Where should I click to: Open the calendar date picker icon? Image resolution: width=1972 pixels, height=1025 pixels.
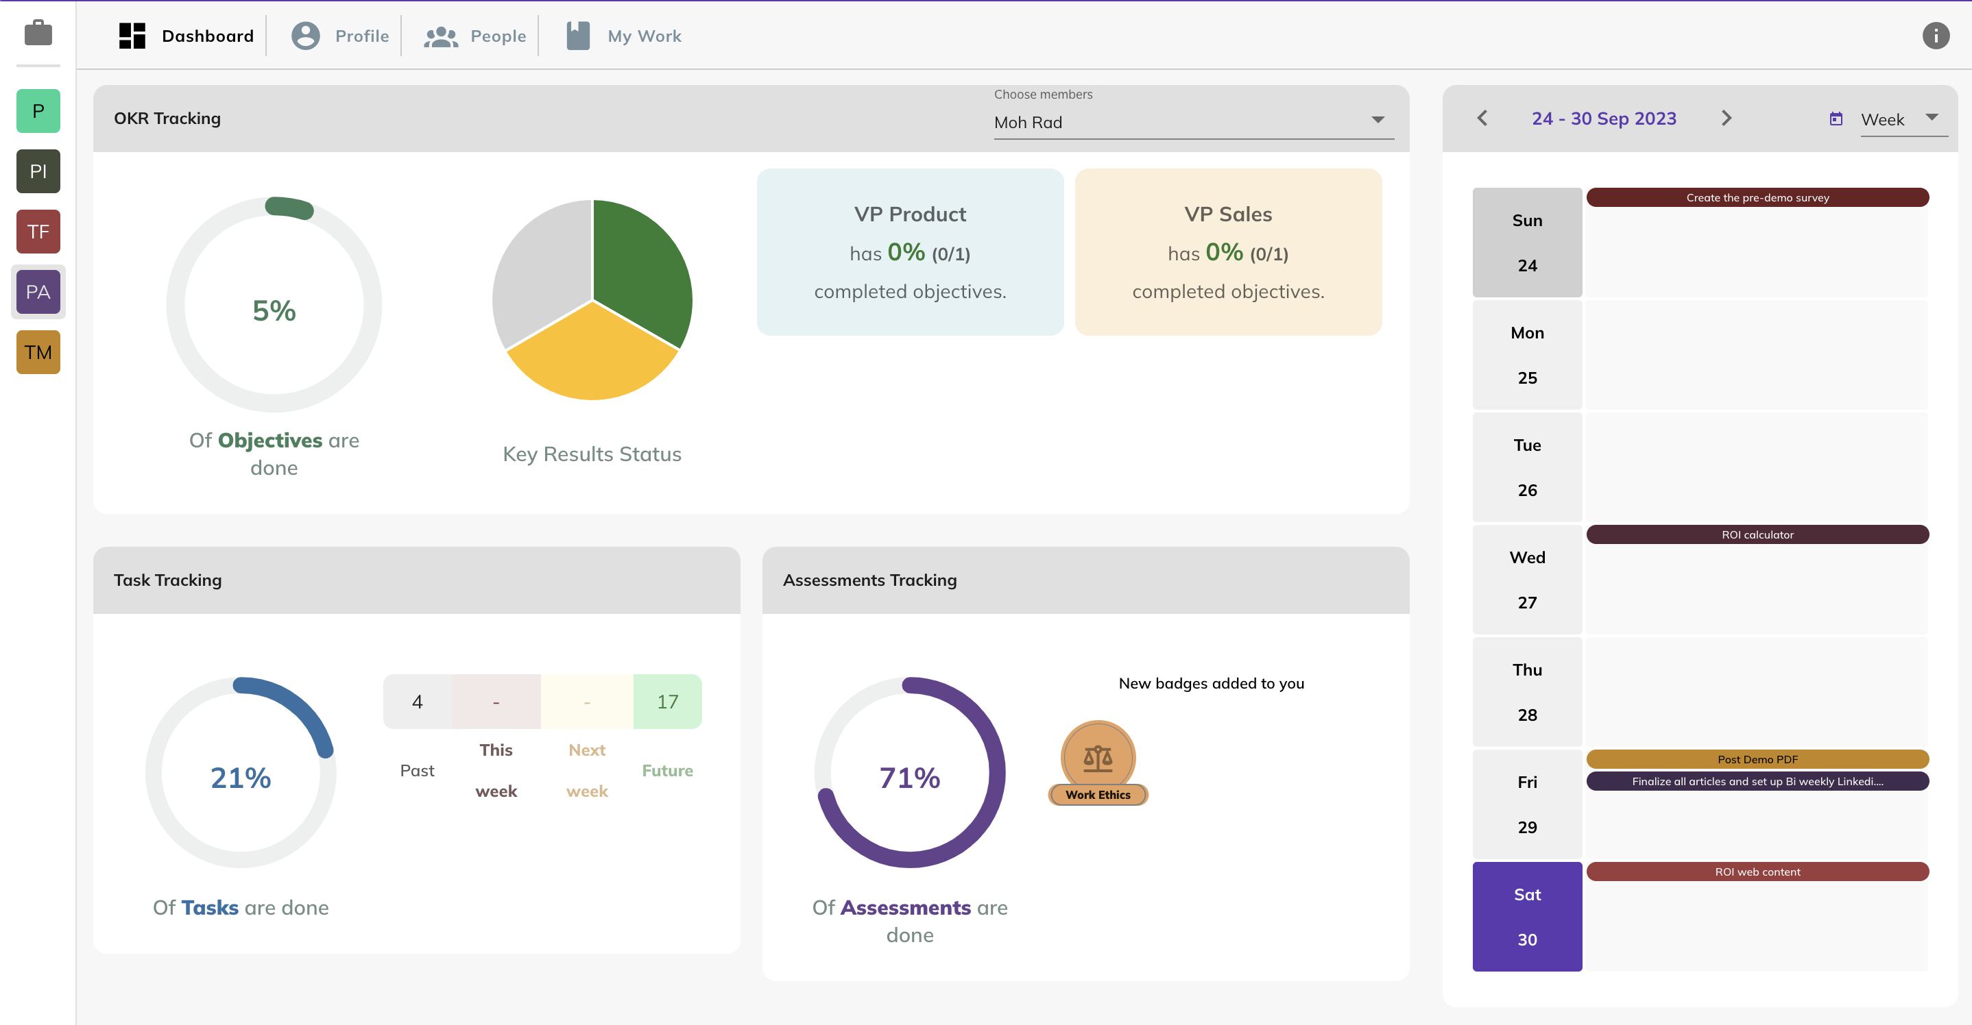1836,119
